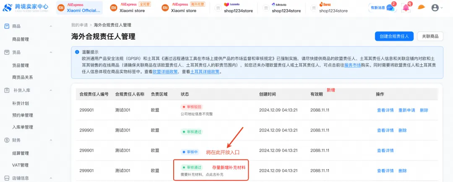Collapse the 补货入库 section chevron
The height and width of the screenshot is (182, 453).
(51, 90)
